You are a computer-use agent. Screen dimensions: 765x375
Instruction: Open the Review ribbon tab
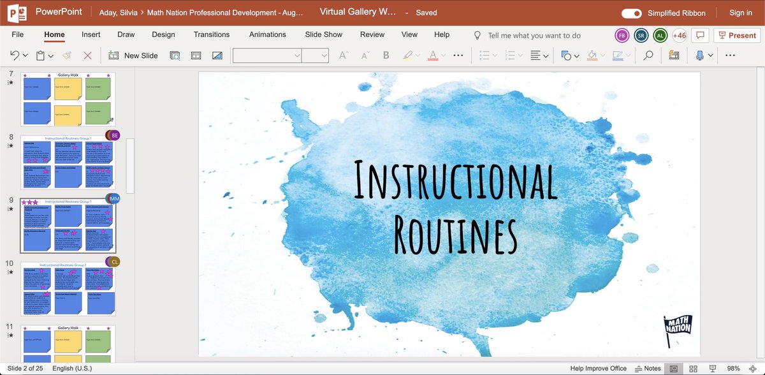click(372, 35)
